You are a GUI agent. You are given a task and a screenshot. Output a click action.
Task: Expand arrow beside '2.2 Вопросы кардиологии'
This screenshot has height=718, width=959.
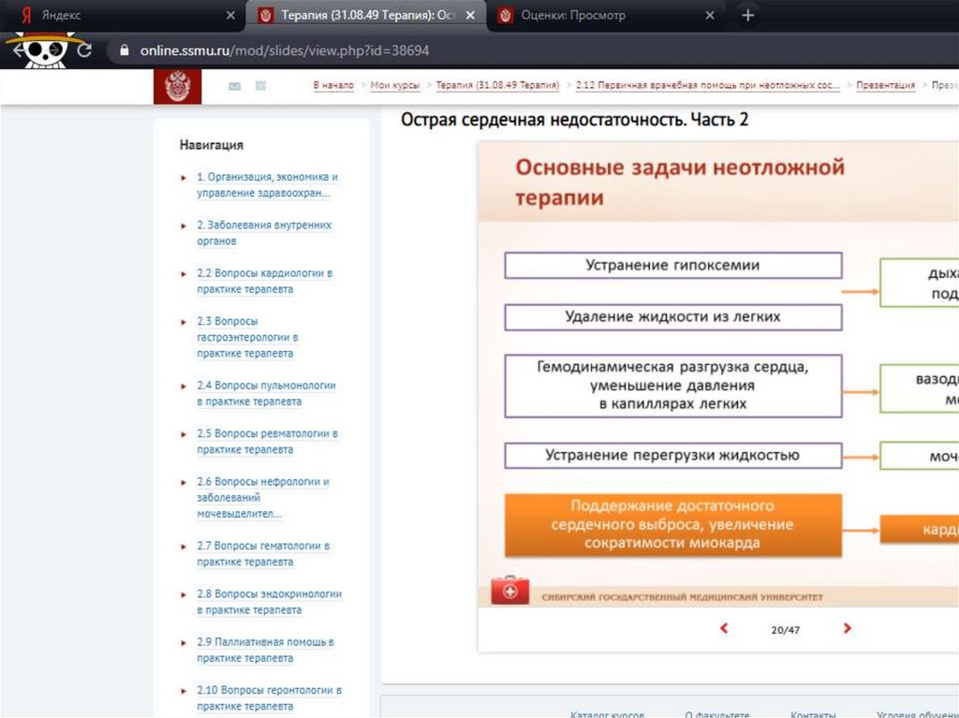point(184,274)
